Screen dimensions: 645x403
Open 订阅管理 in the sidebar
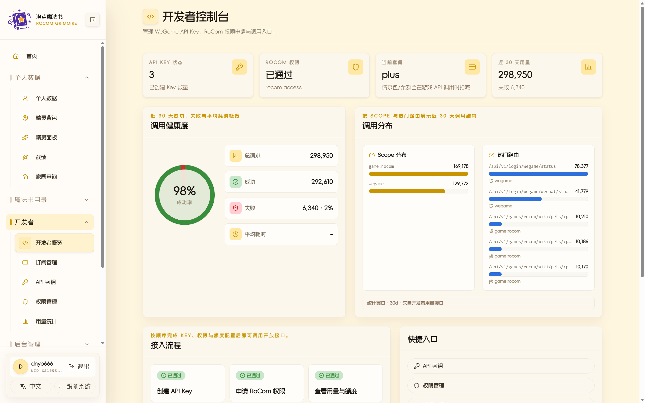pyautogui.click(x=54, y=262)
